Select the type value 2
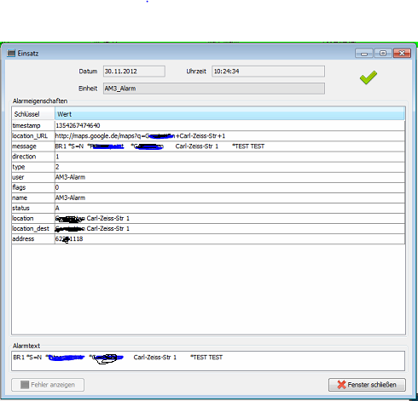Screen dimensions: 418x401 229,167
